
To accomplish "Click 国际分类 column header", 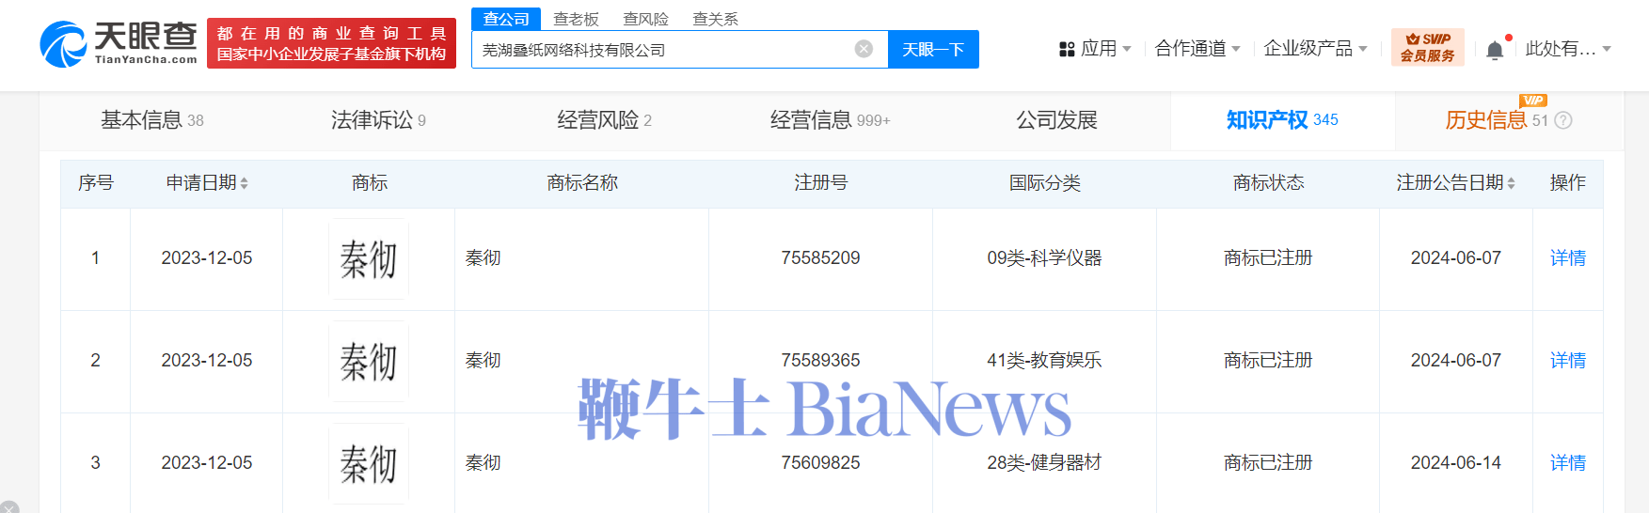I will point(1044,183).
